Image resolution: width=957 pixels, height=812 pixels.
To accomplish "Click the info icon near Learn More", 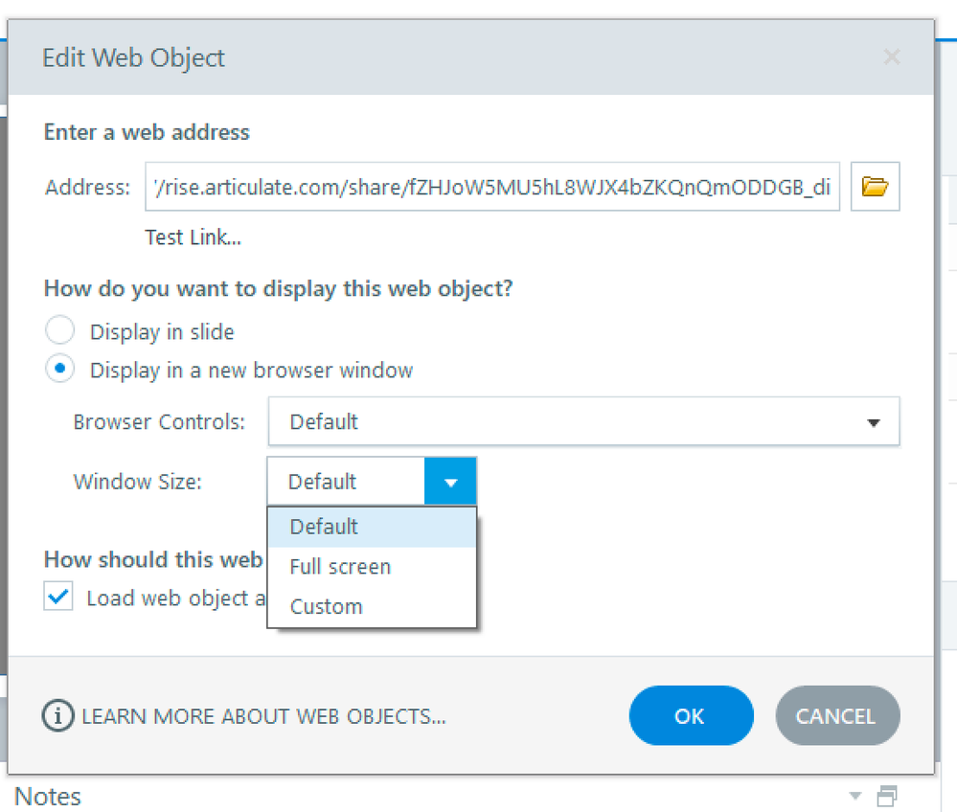I will [x=58, y=715].
